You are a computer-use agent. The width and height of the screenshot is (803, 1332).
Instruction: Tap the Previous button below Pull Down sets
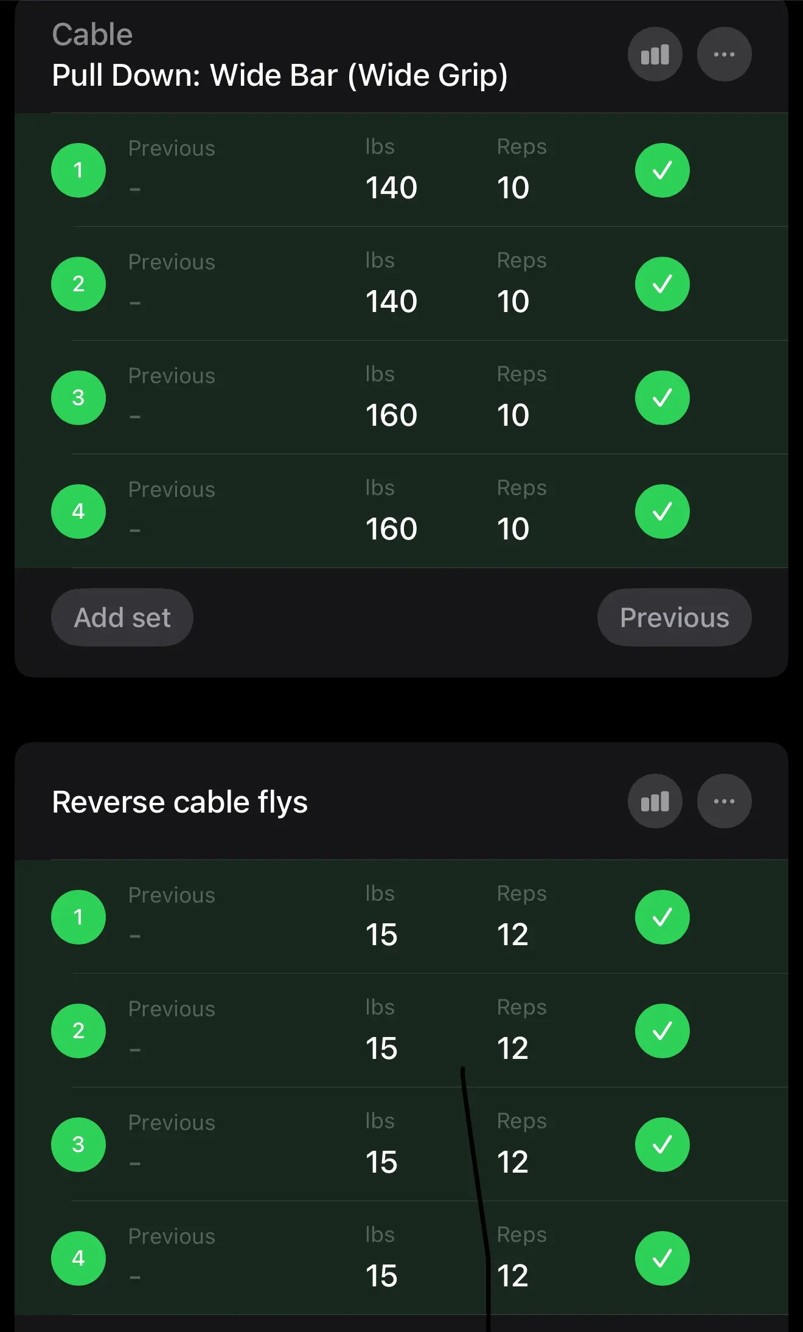(674, 617)
